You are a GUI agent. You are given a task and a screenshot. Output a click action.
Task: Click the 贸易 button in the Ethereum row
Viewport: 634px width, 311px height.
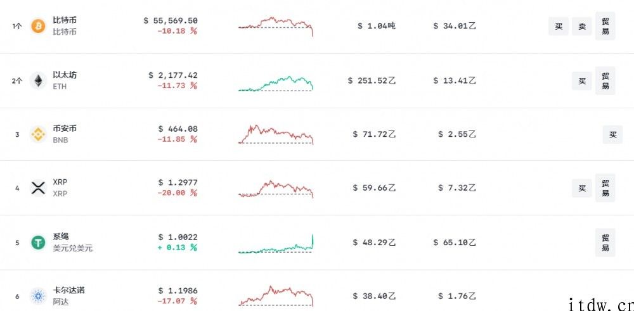pyautogui.click(x=605, y=80)
